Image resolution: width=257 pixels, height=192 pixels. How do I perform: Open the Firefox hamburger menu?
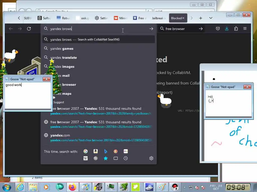(x=245, y=29)
